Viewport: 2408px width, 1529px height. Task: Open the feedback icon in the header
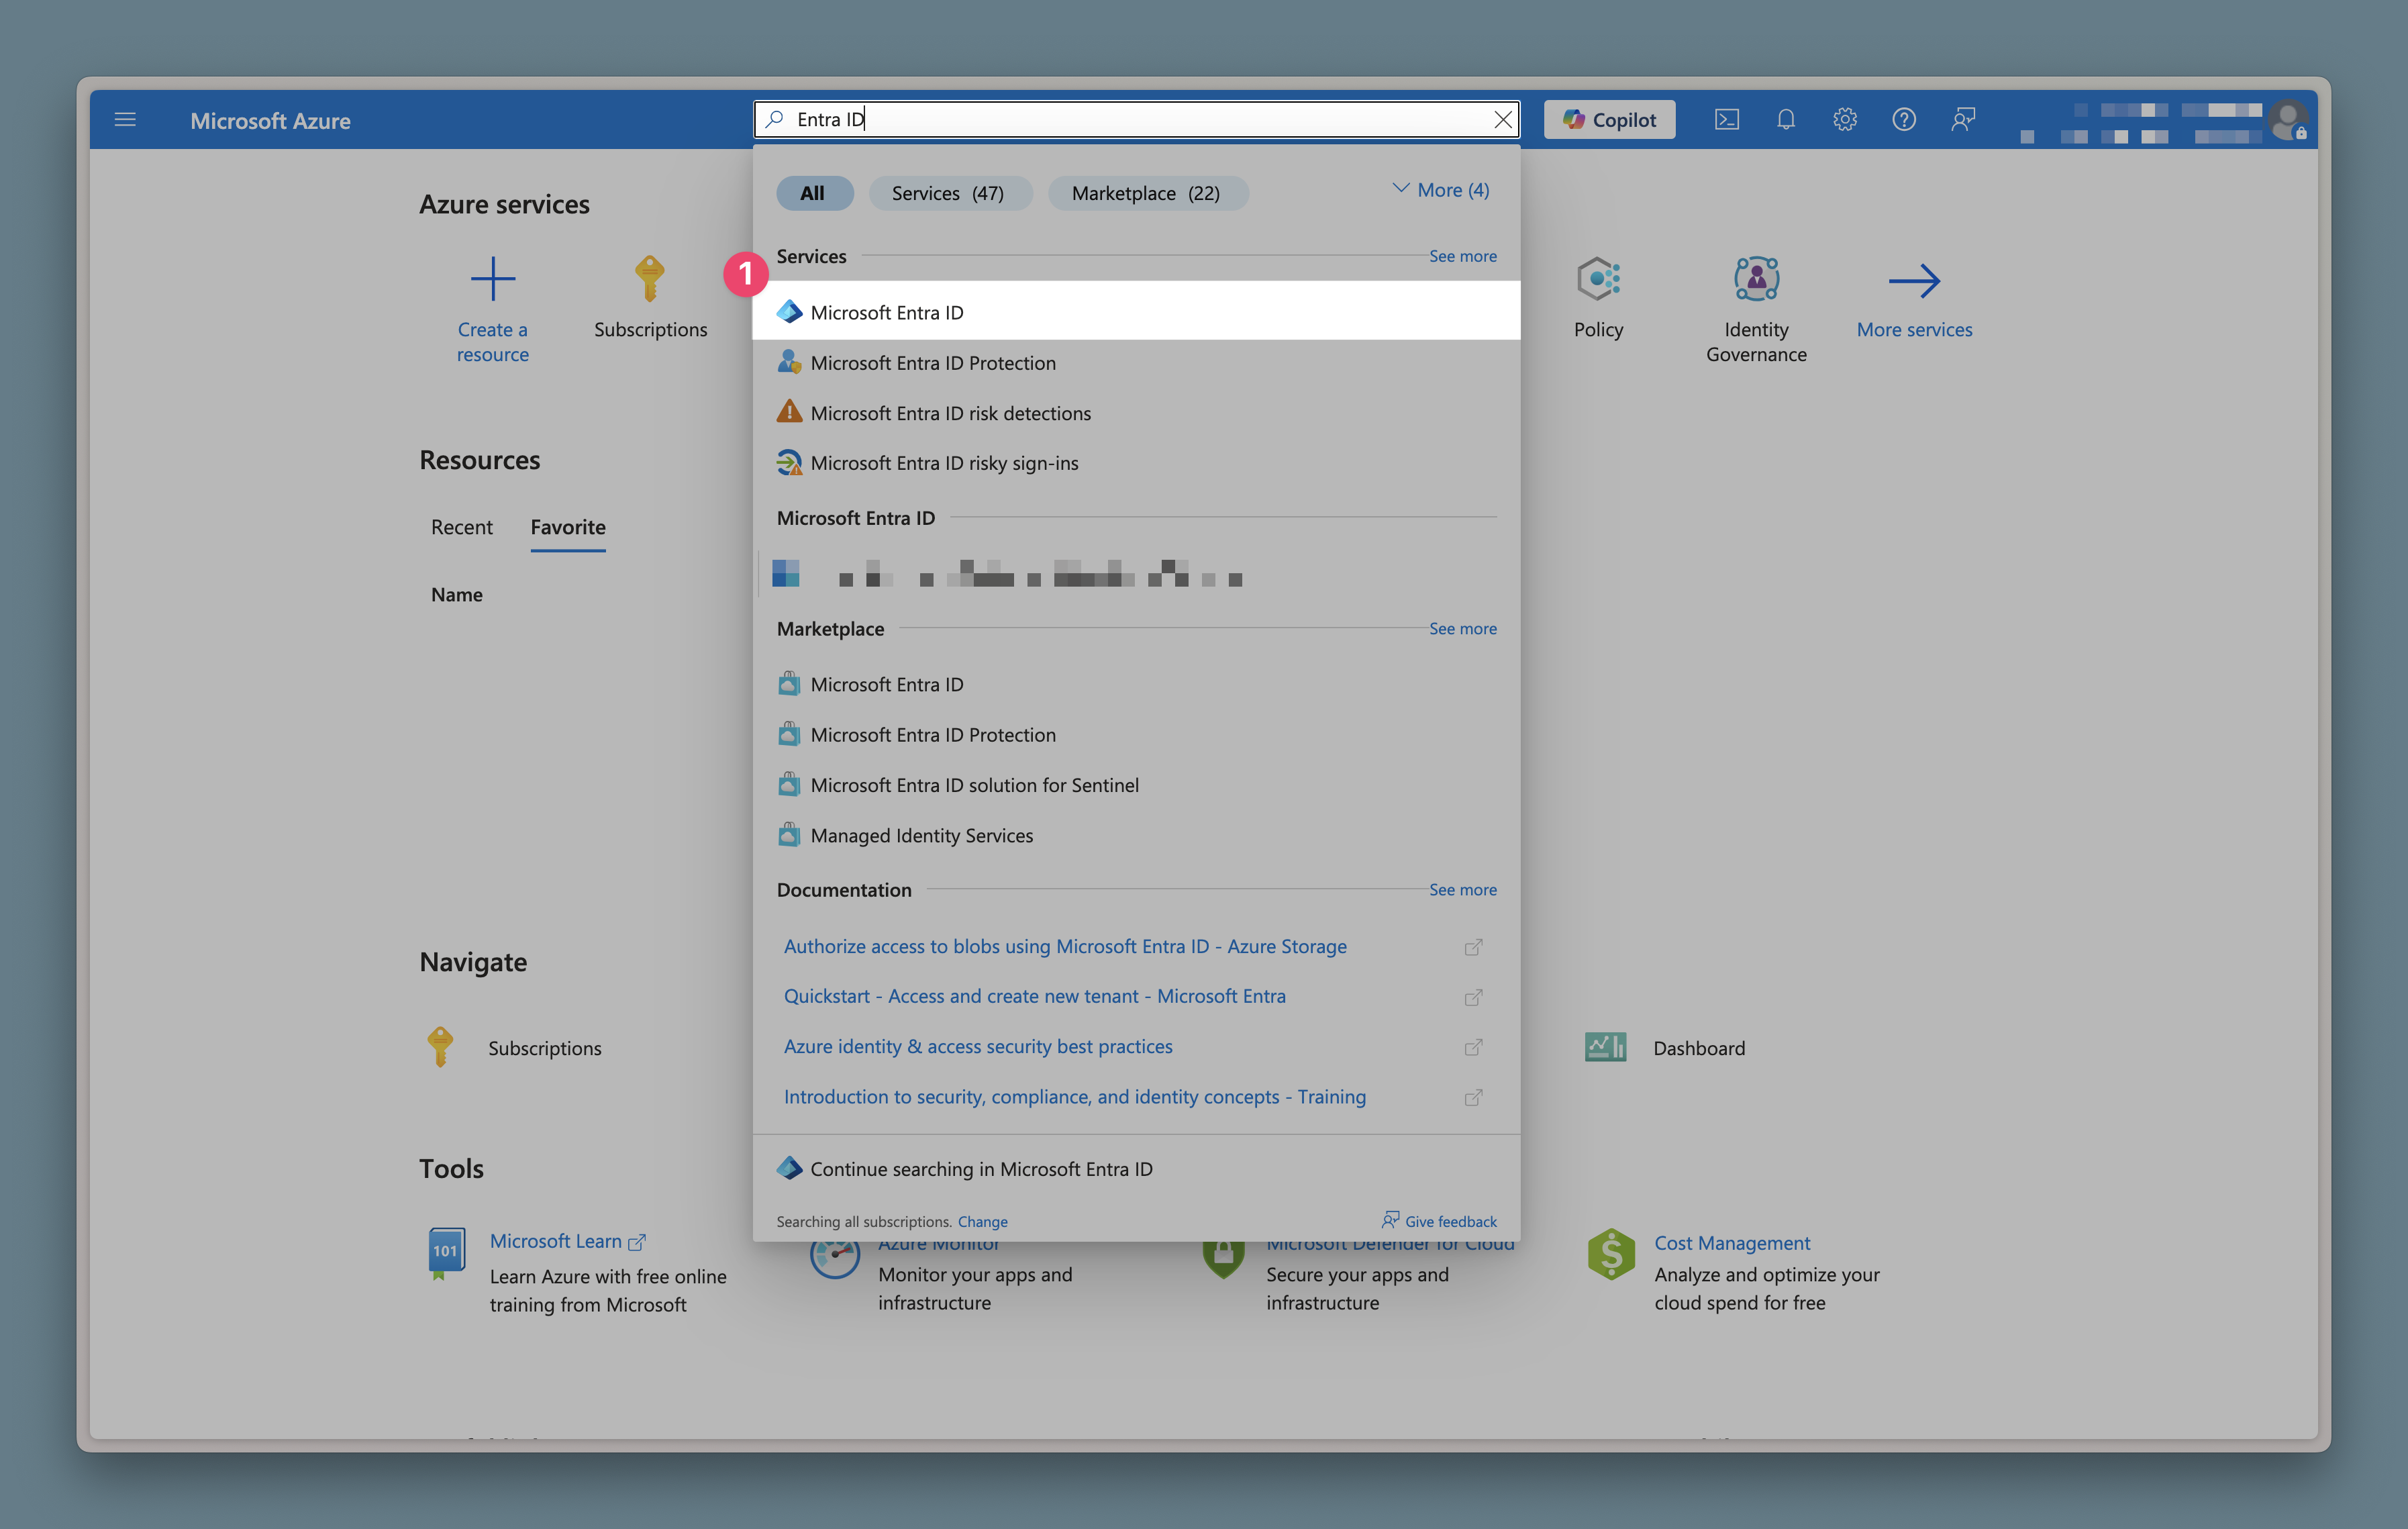[x=1963, y=120]
